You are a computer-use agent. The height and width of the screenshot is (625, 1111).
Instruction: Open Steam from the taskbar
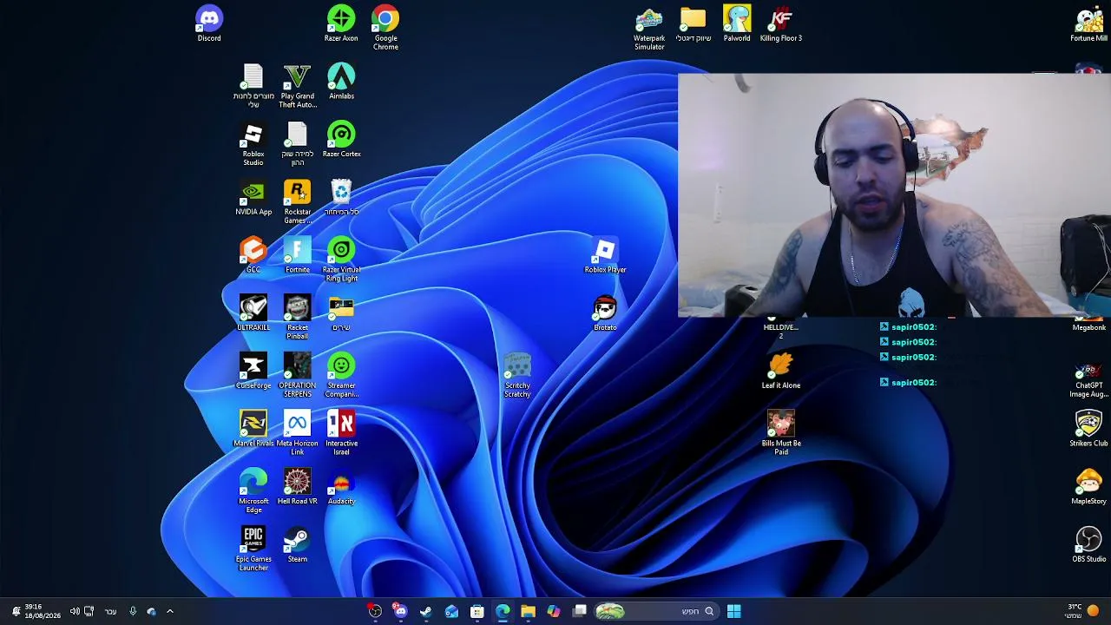(x=426, y=611)
